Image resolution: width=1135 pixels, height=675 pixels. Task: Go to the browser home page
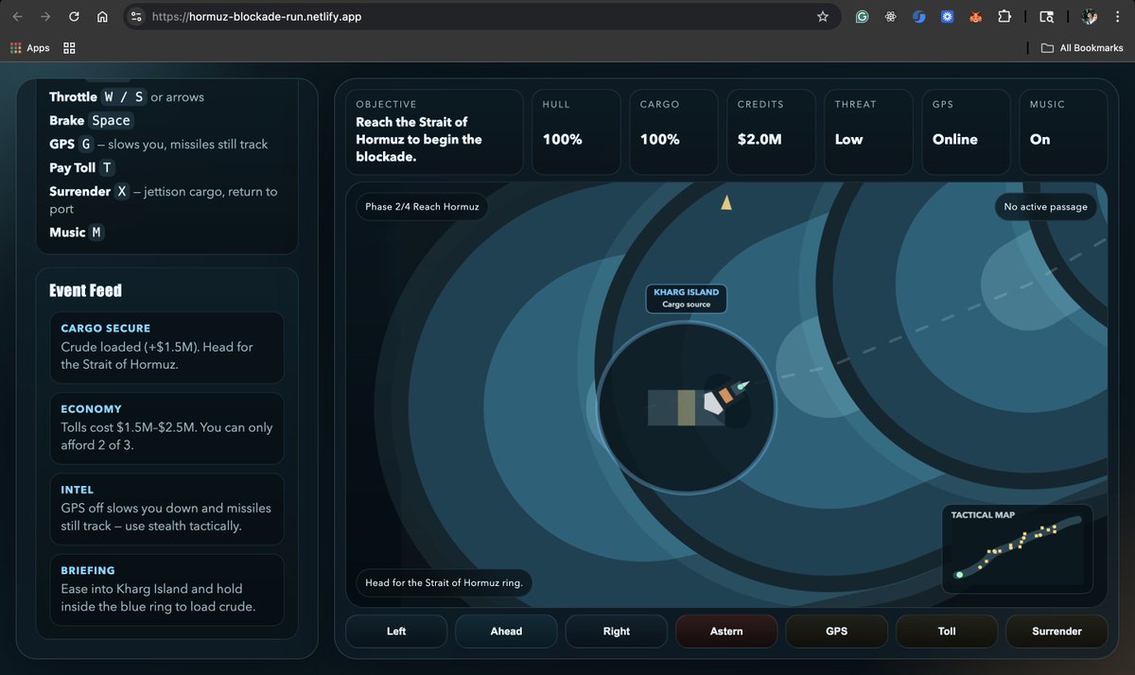(102, 17)
